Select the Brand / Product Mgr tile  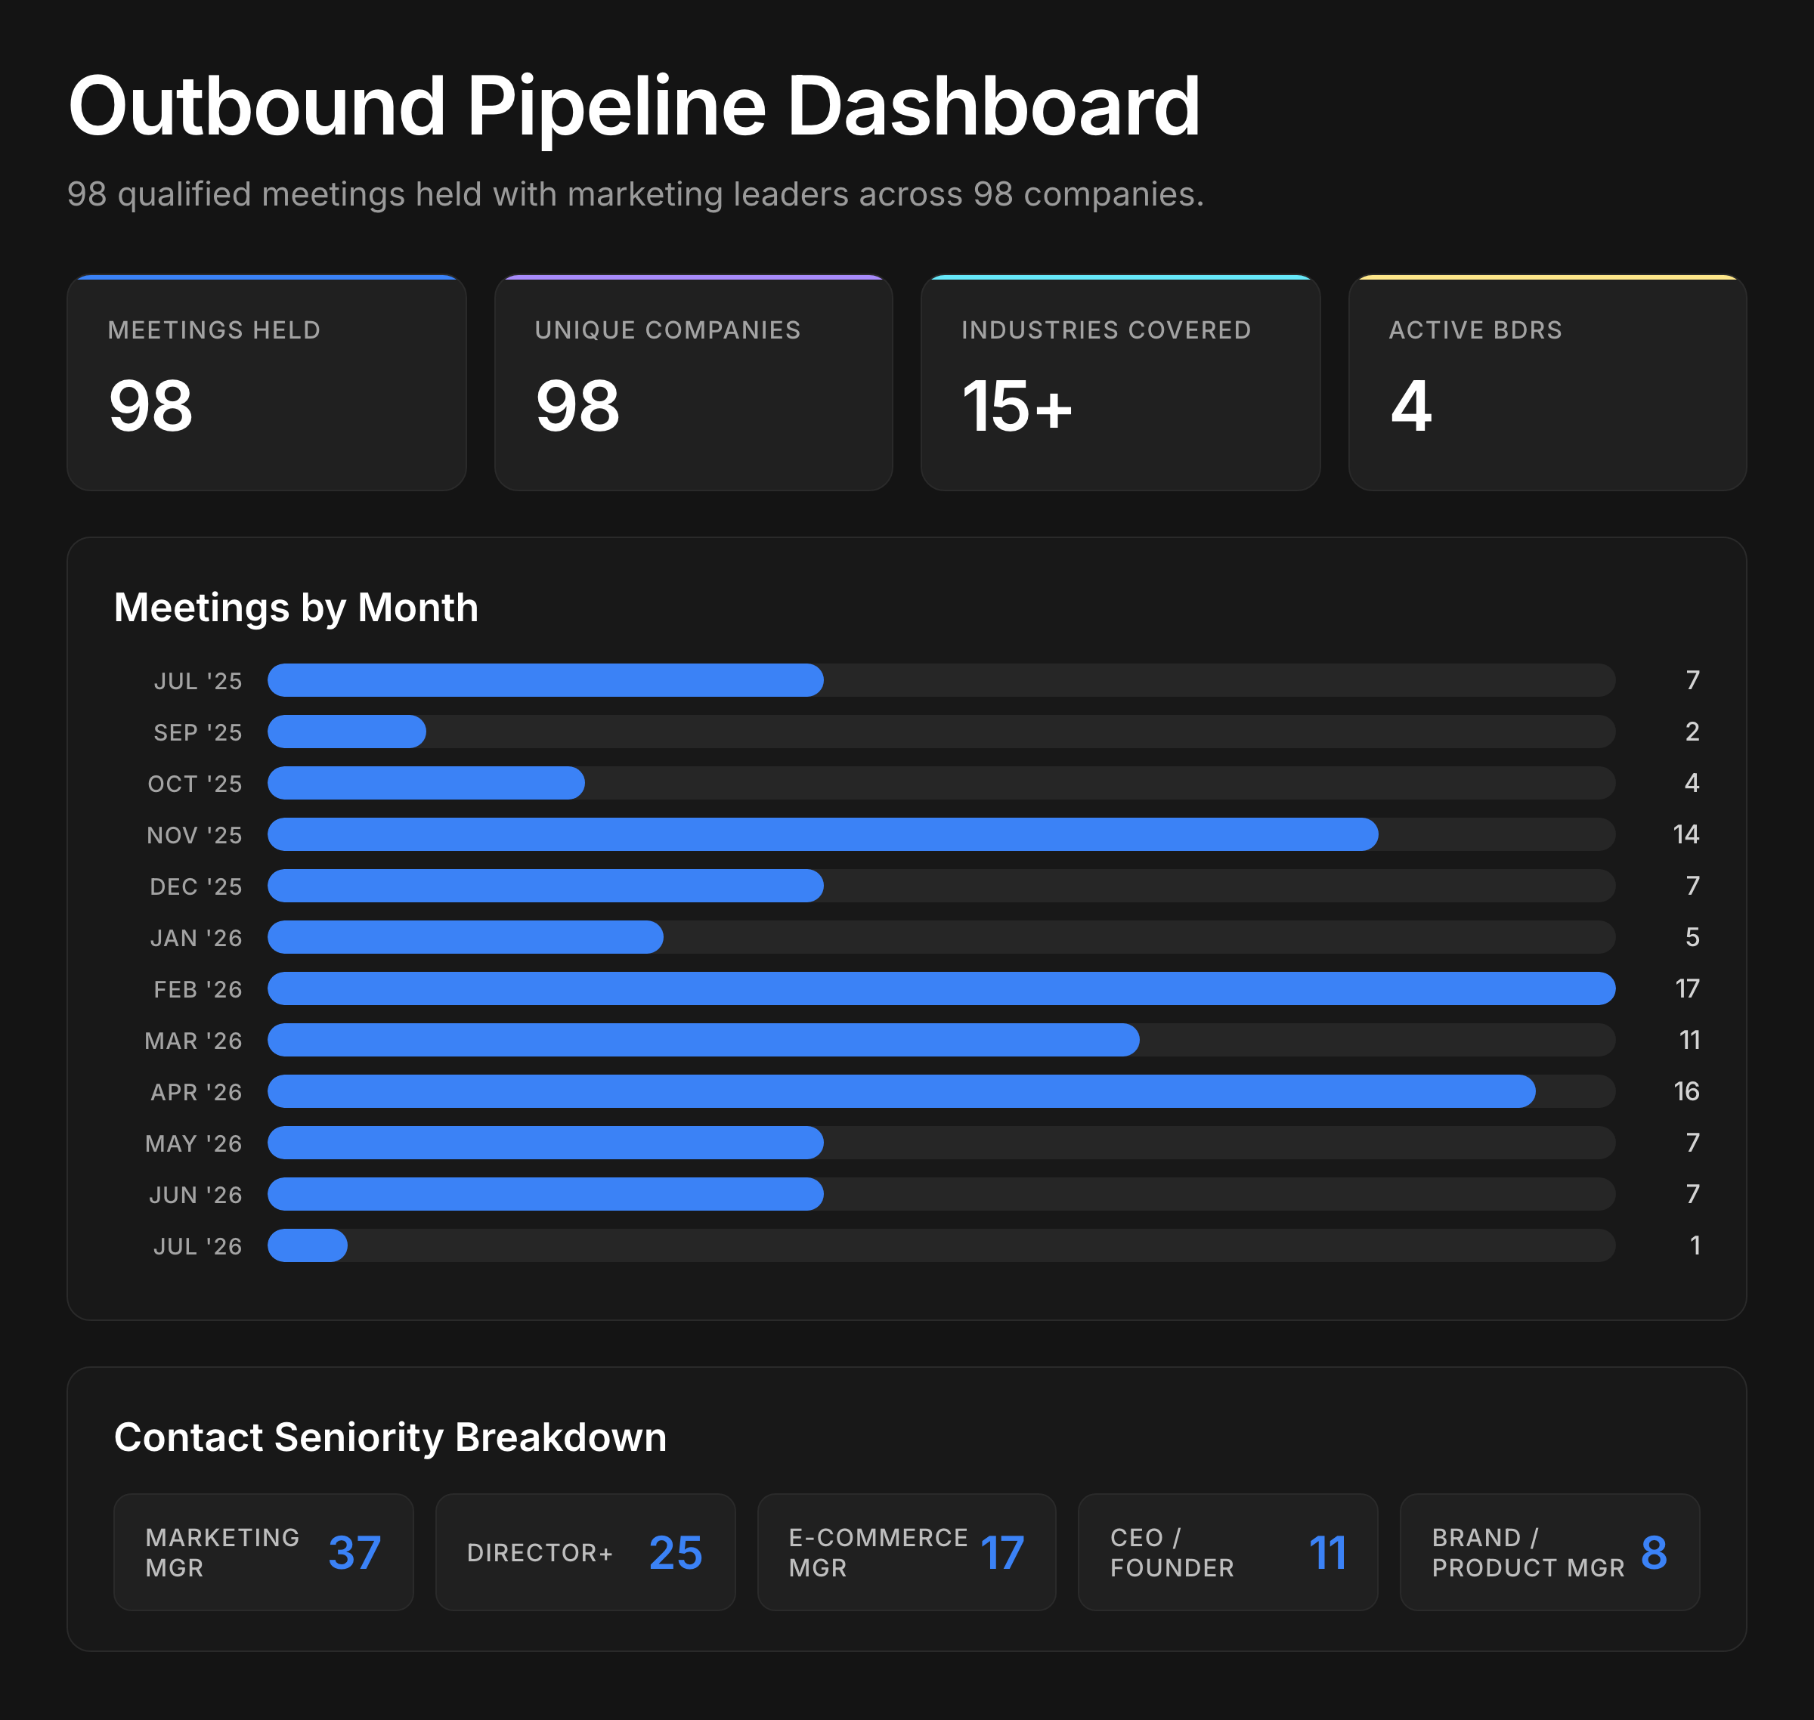[x=1550, y=1552]
